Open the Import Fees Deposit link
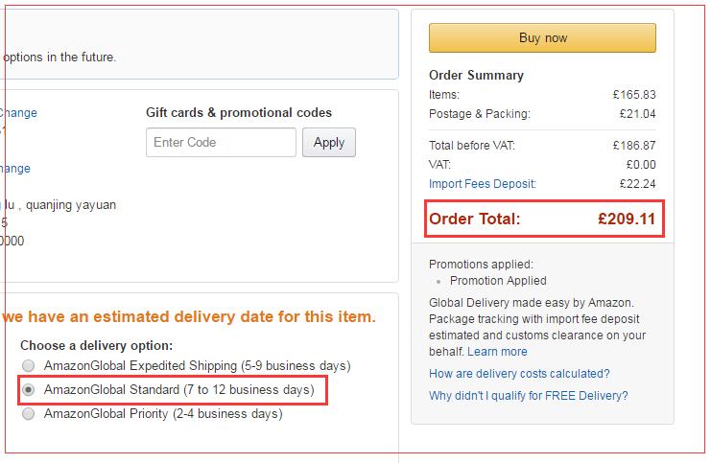This screenshot has width=711, height=463. [x=483, y=184]
